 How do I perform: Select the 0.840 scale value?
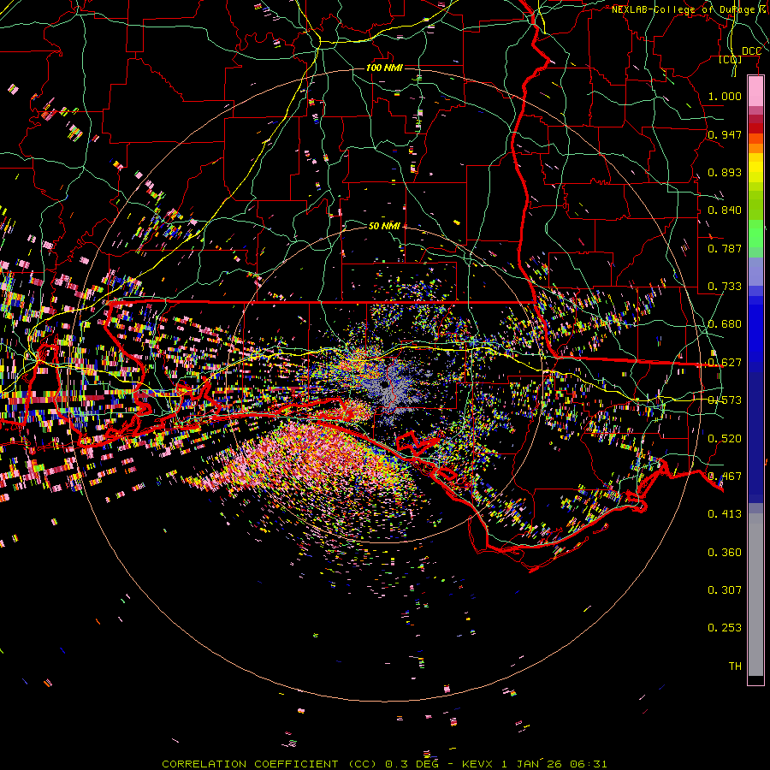(x=725, y=210)
